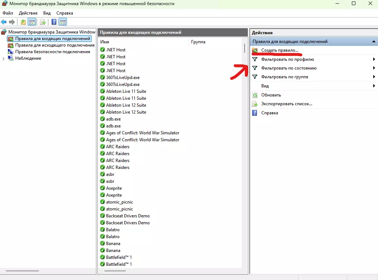This screenshot has width=378, height=280.
Task: Open the Справка menu in menu bar
Action: [65, 13]
